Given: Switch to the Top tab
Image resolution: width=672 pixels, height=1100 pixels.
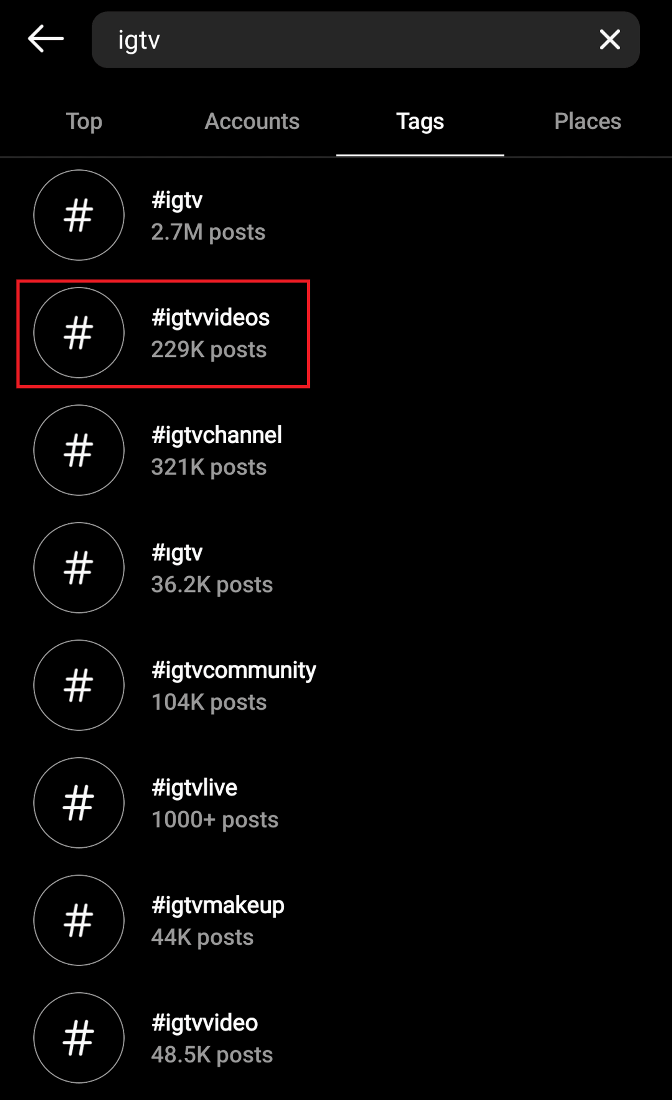Looking at the screenshot, I should 84,121.
